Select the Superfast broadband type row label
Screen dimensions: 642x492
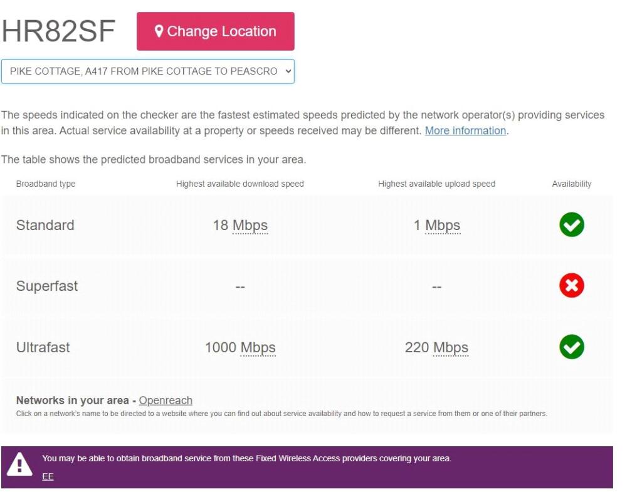(x=47, y=286)
